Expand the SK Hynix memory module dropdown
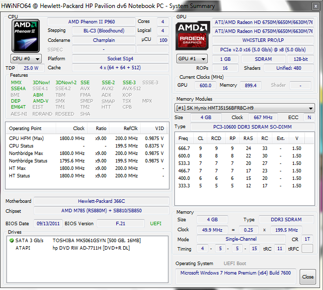The width and height of the screenshot is (323, 290). click(244, 108)
